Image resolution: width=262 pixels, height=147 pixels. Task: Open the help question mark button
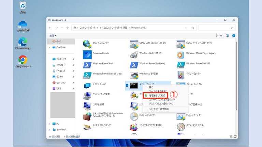pyautogui.click(x=234, y=35)
